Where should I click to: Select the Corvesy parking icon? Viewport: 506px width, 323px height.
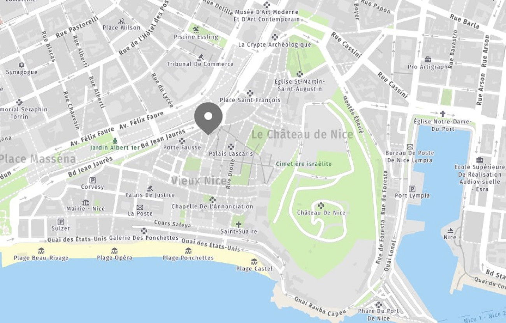pyautogui.click(x=93, y=180)
